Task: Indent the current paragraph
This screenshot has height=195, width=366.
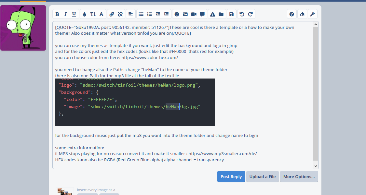Action: (x=167, y=14)
